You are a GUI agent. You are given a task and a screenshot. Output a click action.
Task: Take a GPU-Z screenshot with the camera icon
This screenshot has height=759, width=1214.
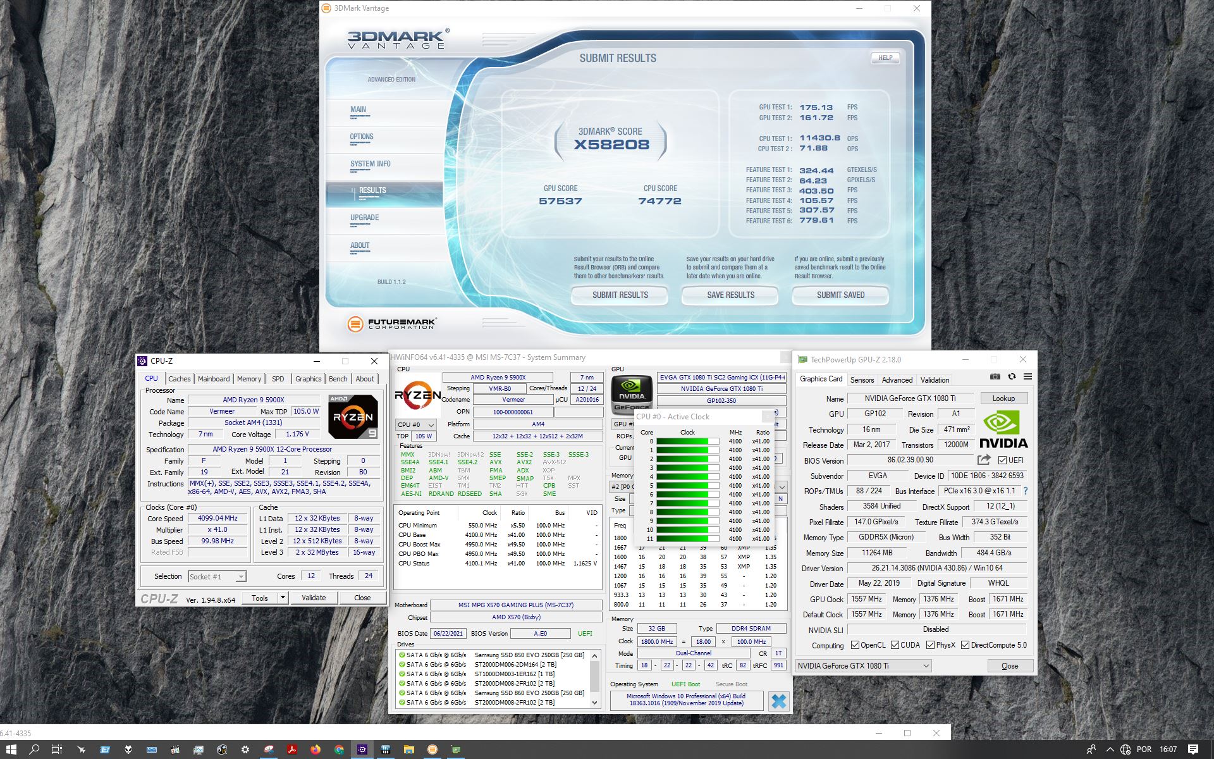[x=995, y=376]
